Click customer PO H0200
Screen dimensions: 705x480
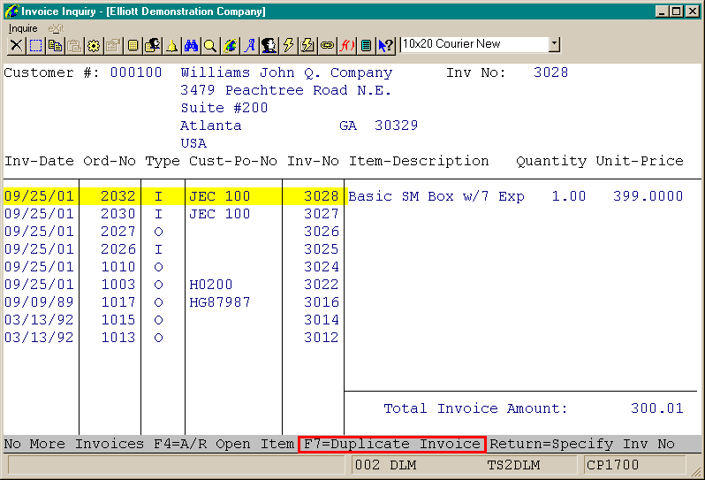[210, 285]
